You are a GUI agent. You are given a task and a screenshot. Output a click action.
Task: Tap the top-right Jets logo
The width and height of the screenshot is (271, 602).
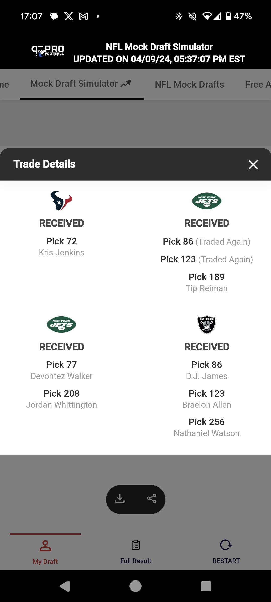click(207, 201)
